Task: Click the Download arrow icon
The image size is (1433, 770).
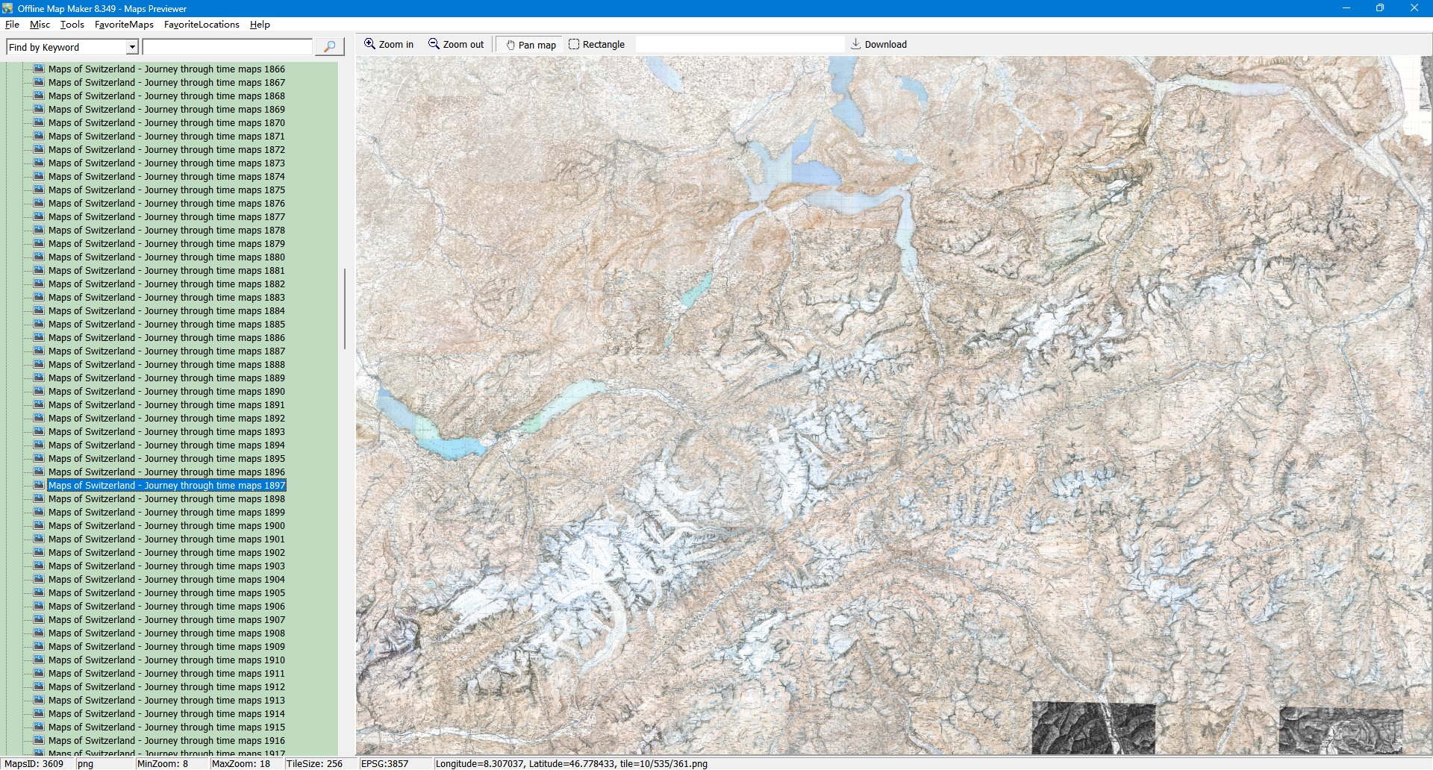Action: (855, 44)
